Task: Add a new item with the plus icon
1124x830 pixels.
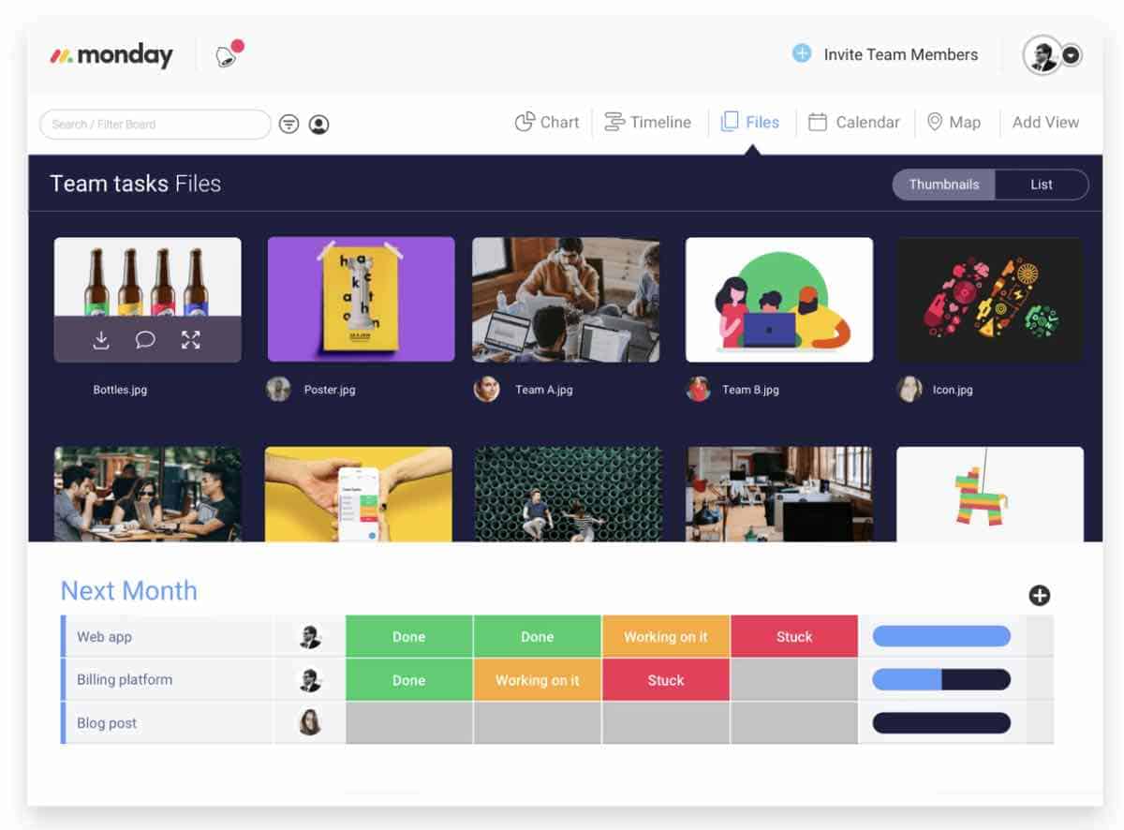Action: coord(1039,595)
